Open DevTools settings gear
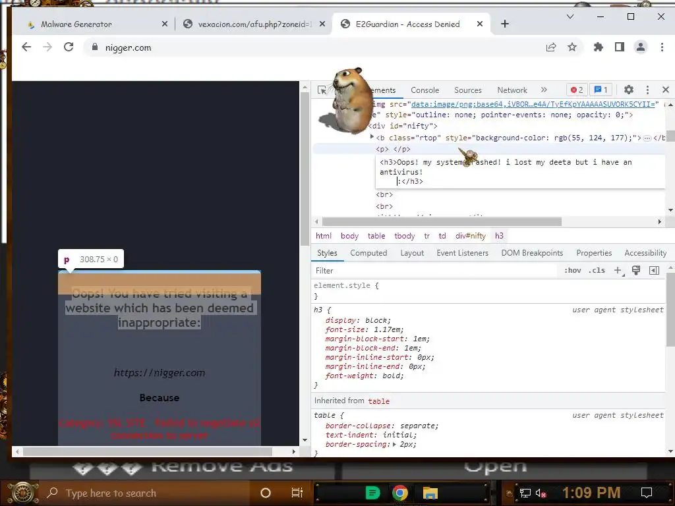 click(628, 90)
